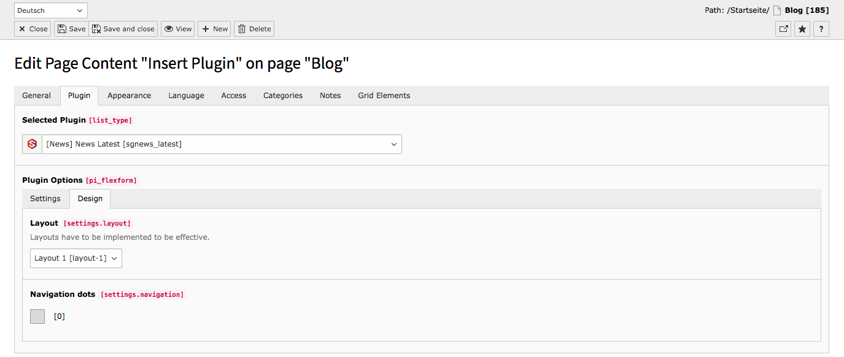This screenshot has width=844, height=357.
Task: Click the sgnews plugin logo icon
Action: (32, 144)
